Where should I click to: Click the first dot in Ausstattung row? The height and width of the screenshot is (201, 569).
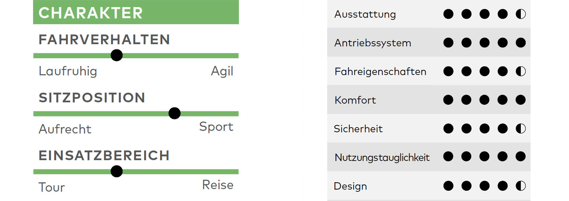[448, 14]
